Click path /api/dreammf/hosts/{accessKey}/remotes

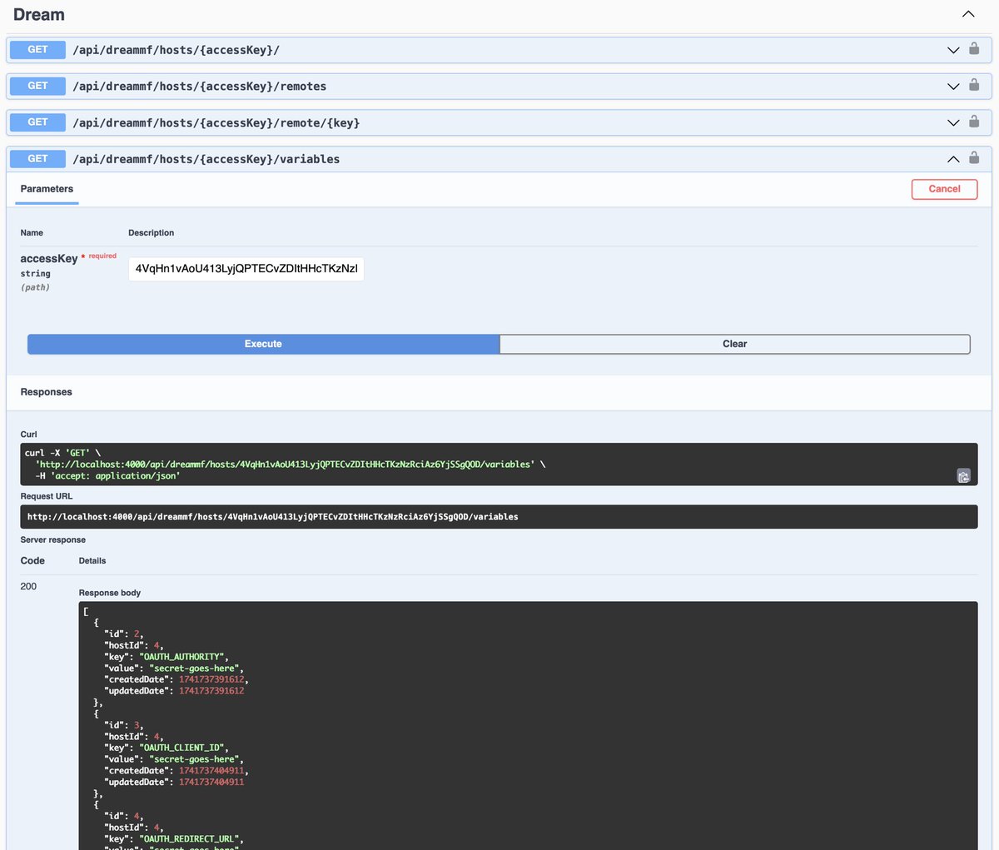[x=200, y=87]
